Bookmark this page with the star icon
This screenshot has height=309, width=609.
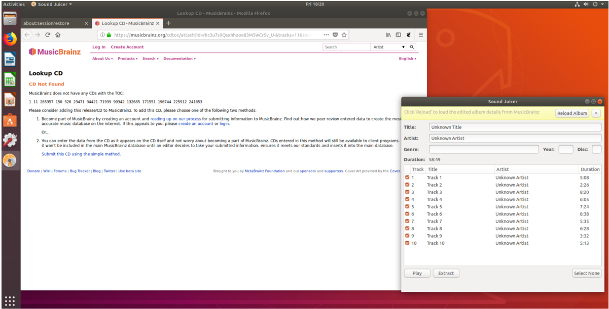point(344,35)
